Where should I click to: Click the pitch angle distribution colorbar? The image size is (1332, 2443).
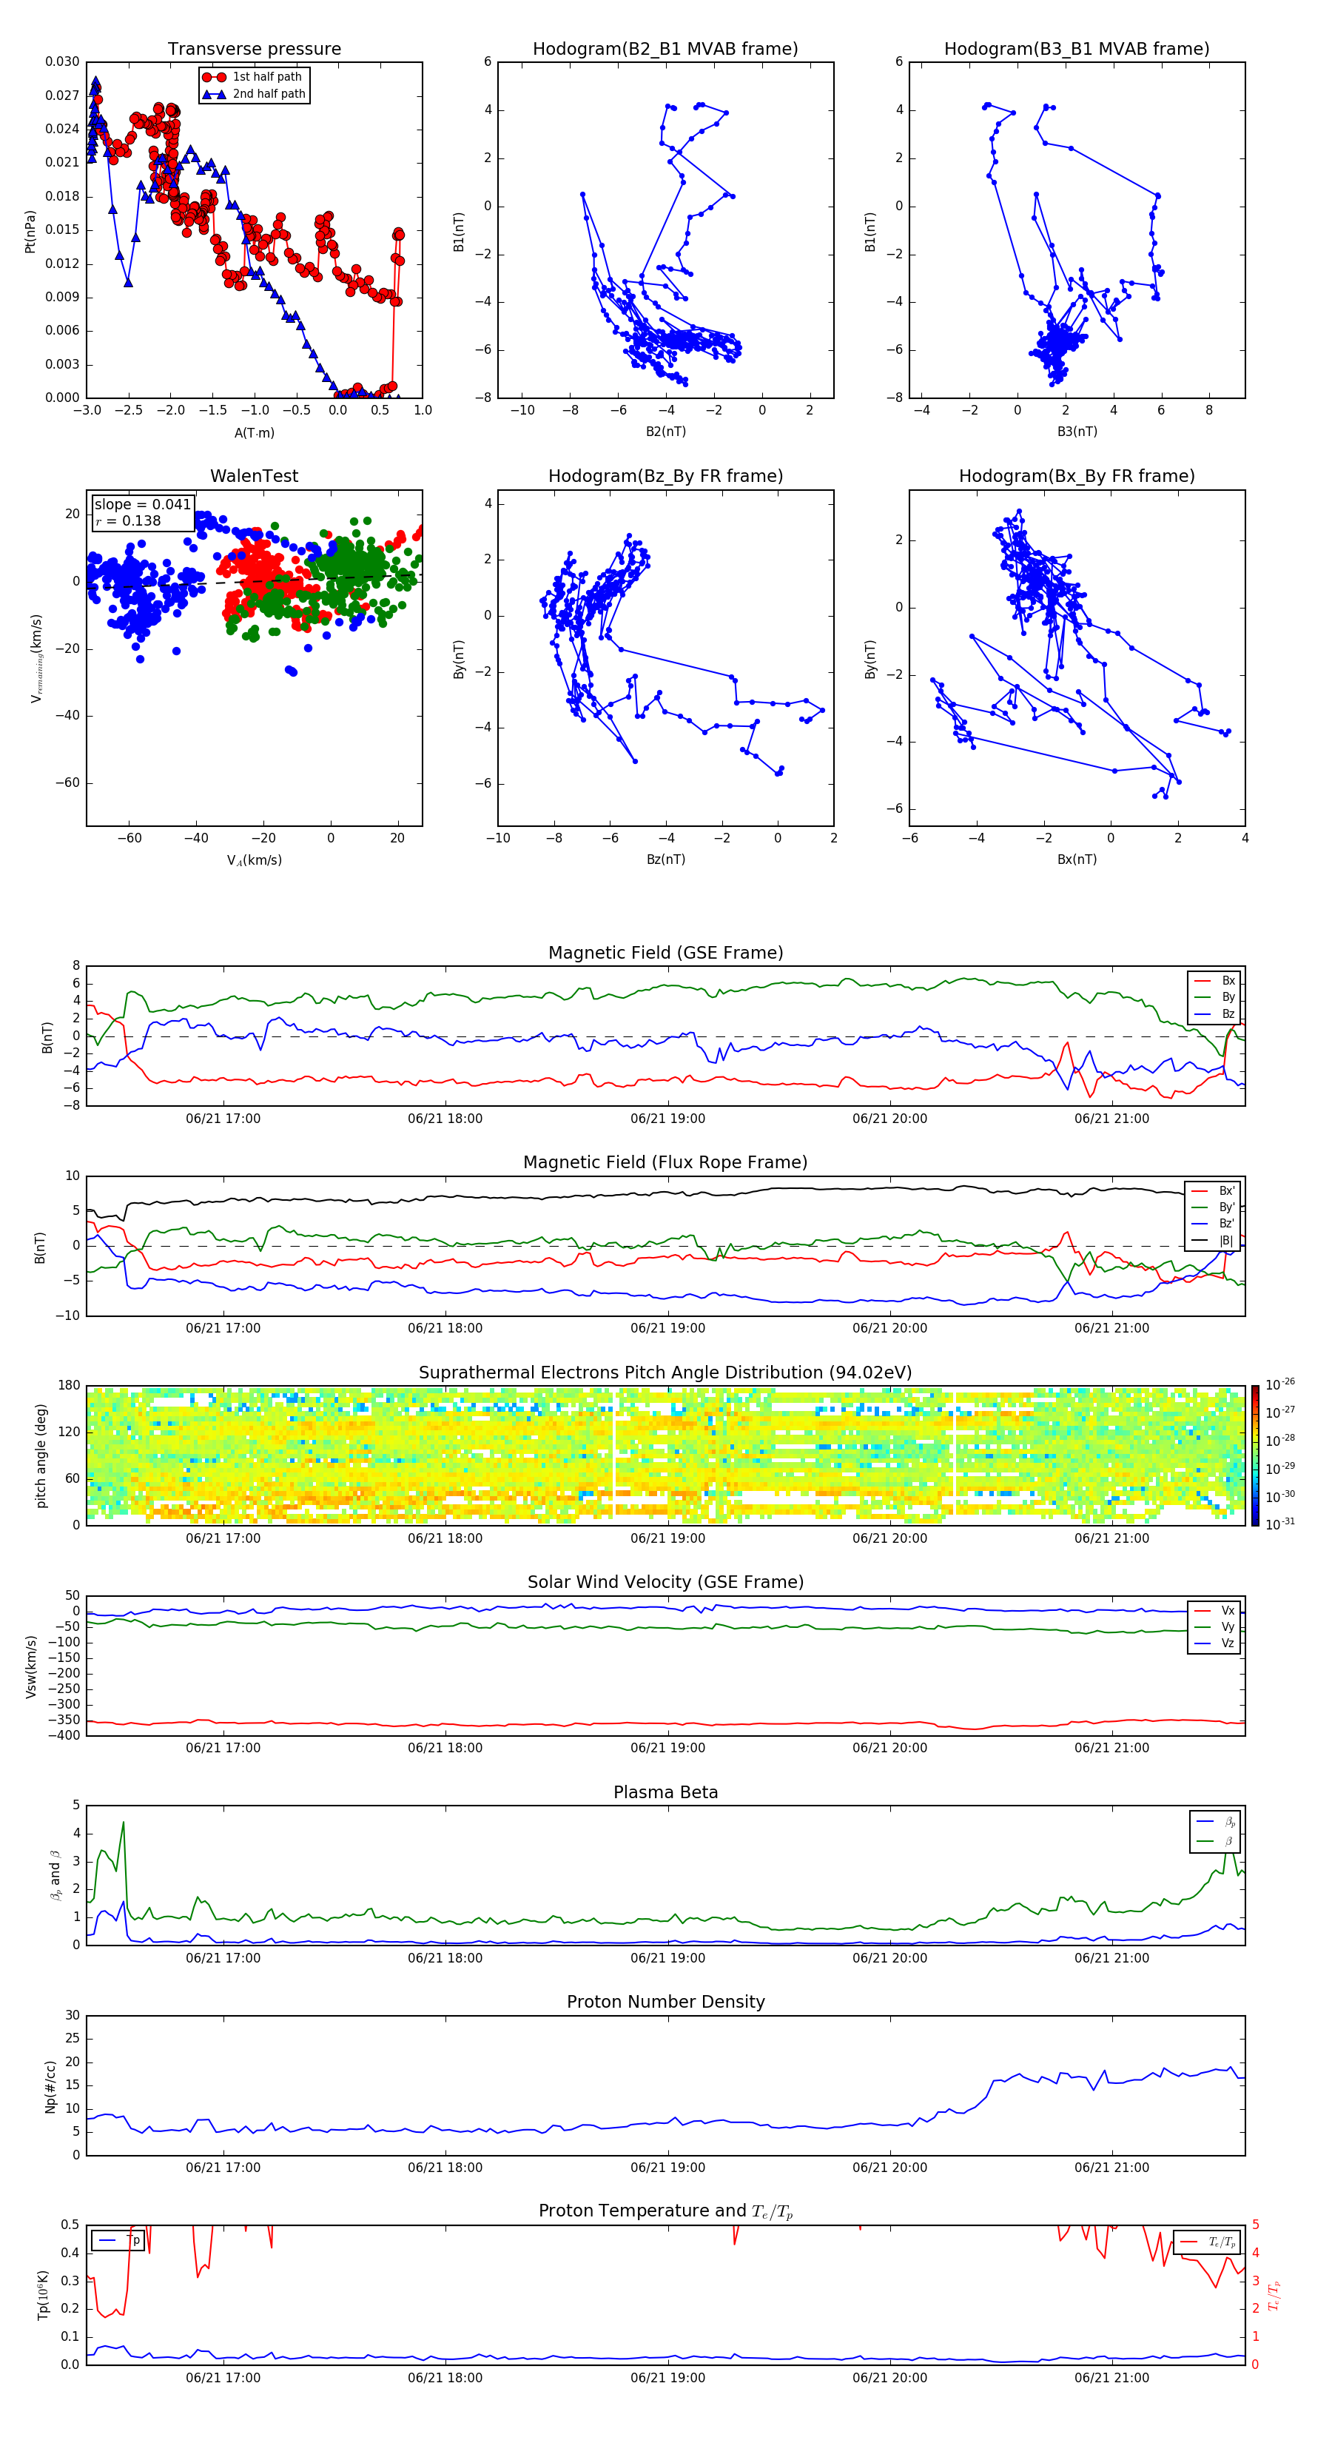click(x=1255, y=1455)
